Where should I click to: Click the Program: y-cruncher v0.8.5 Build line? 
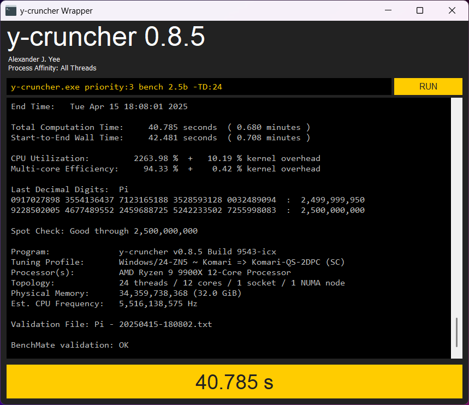coord(144,252)
